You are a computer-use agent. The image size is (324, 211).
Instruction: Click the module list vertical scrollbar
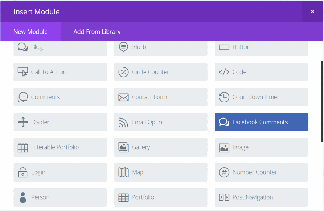point(322,102)
